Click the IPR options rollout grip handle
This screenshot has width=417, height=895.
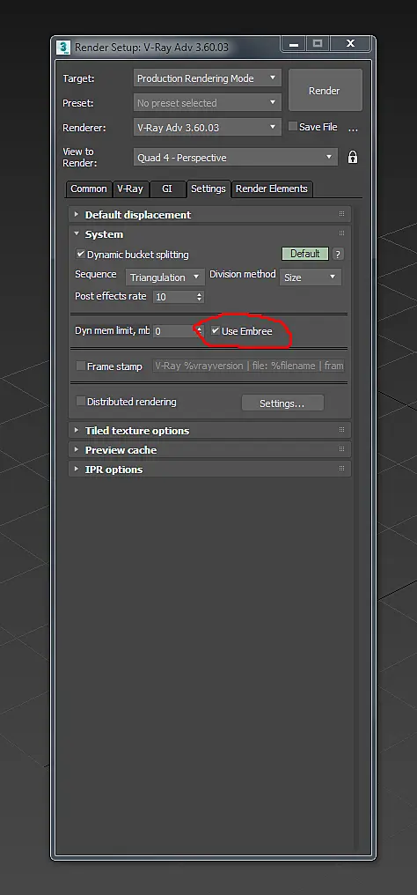click(342, 469)
